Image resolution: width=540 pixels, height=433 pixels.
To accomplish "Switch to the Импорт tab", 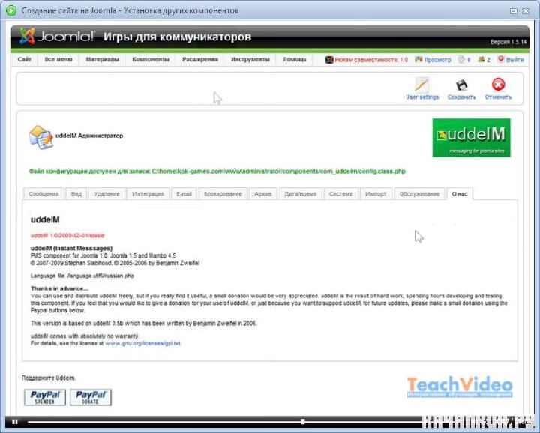I will pyautogui.click(x=376, y=194).
